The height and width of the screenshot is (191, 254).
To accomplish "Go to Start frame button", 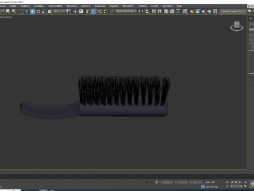I will click(x=228, y=182).
